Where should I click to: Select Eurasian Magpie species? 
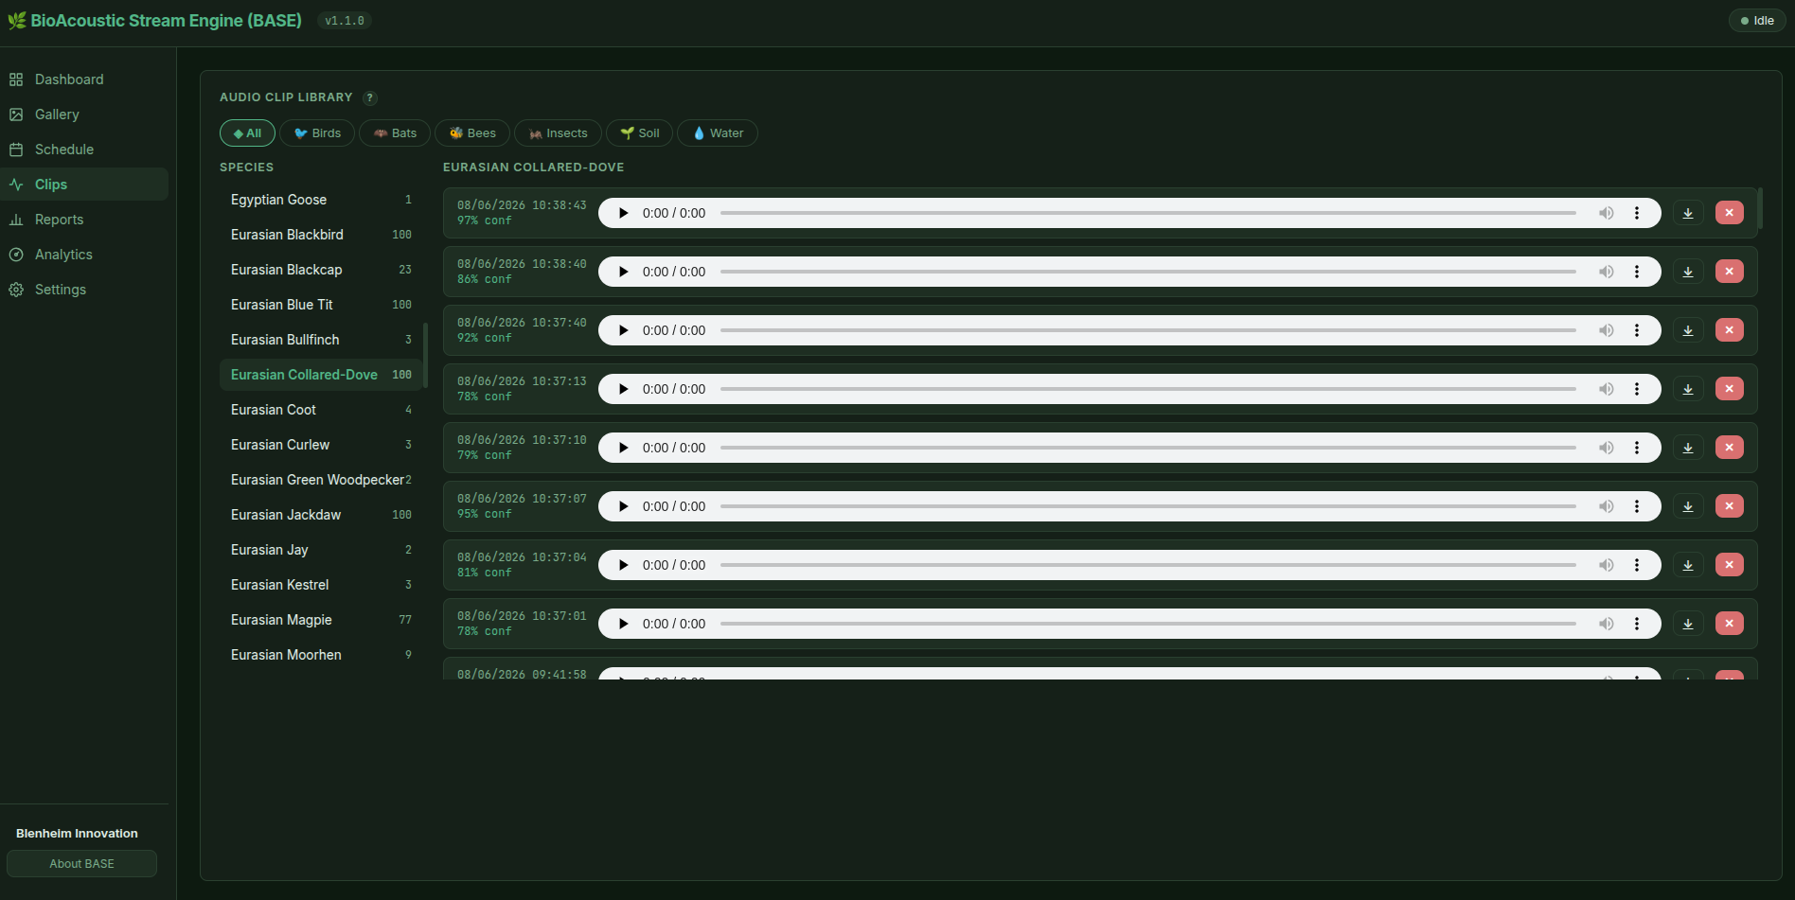[321, 620]
